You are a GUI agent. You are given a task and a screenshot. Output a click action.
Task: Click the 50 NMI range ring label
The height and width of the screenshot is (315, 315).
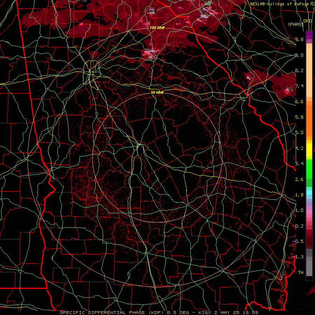[x=157, y=92]
